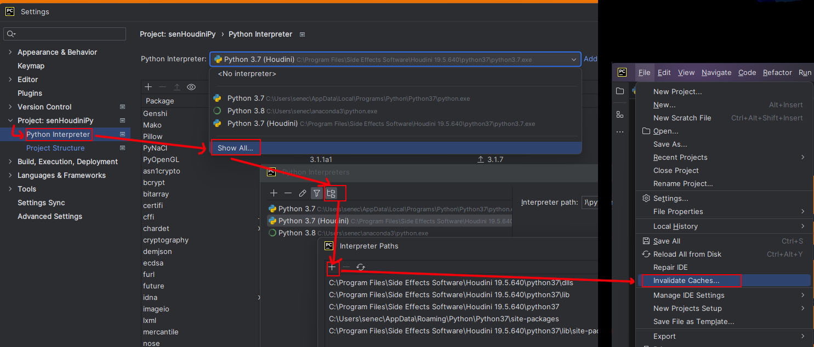Click the upgrade arrow beside version 3.1.7
This screenshot has width=814, height=347.
pos(481,160)
